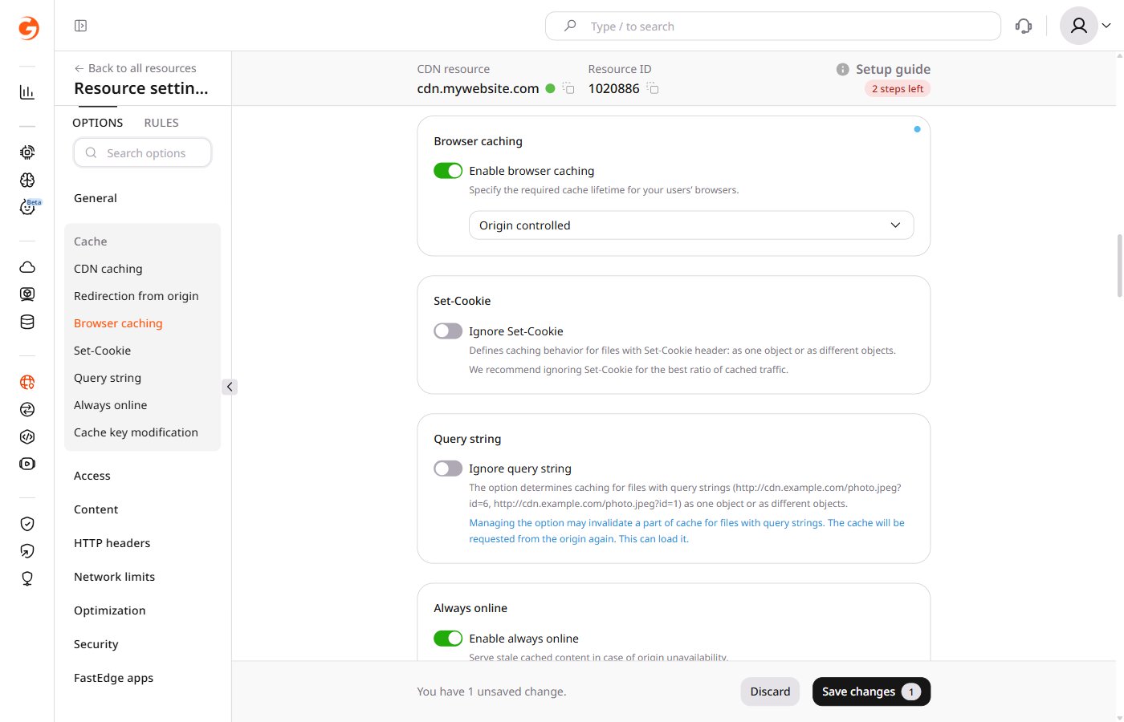Open the circular arrows sidebar icon
1124x722 pixels.
click(27, 409)
